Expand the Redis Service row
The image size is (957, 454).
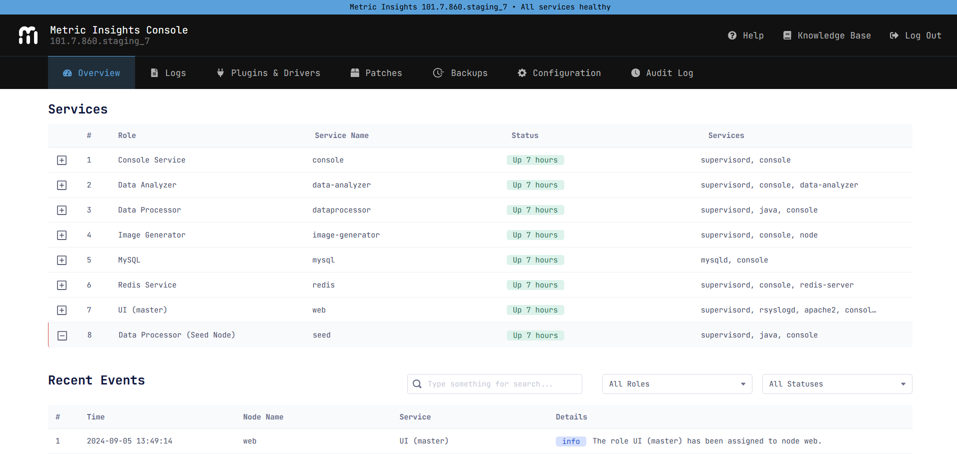[62, 285]
